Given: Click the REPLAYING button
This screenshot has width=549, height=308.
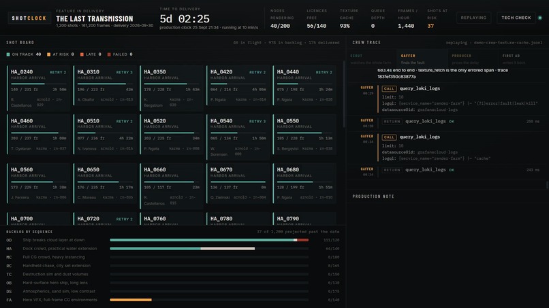Looking at the screenshot, I should 473,18.
